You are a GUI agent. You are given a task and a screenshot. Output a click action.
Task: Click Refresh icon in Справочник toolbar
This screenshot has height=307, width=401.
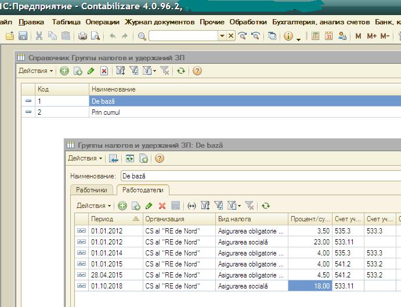[x=181, y=71]
